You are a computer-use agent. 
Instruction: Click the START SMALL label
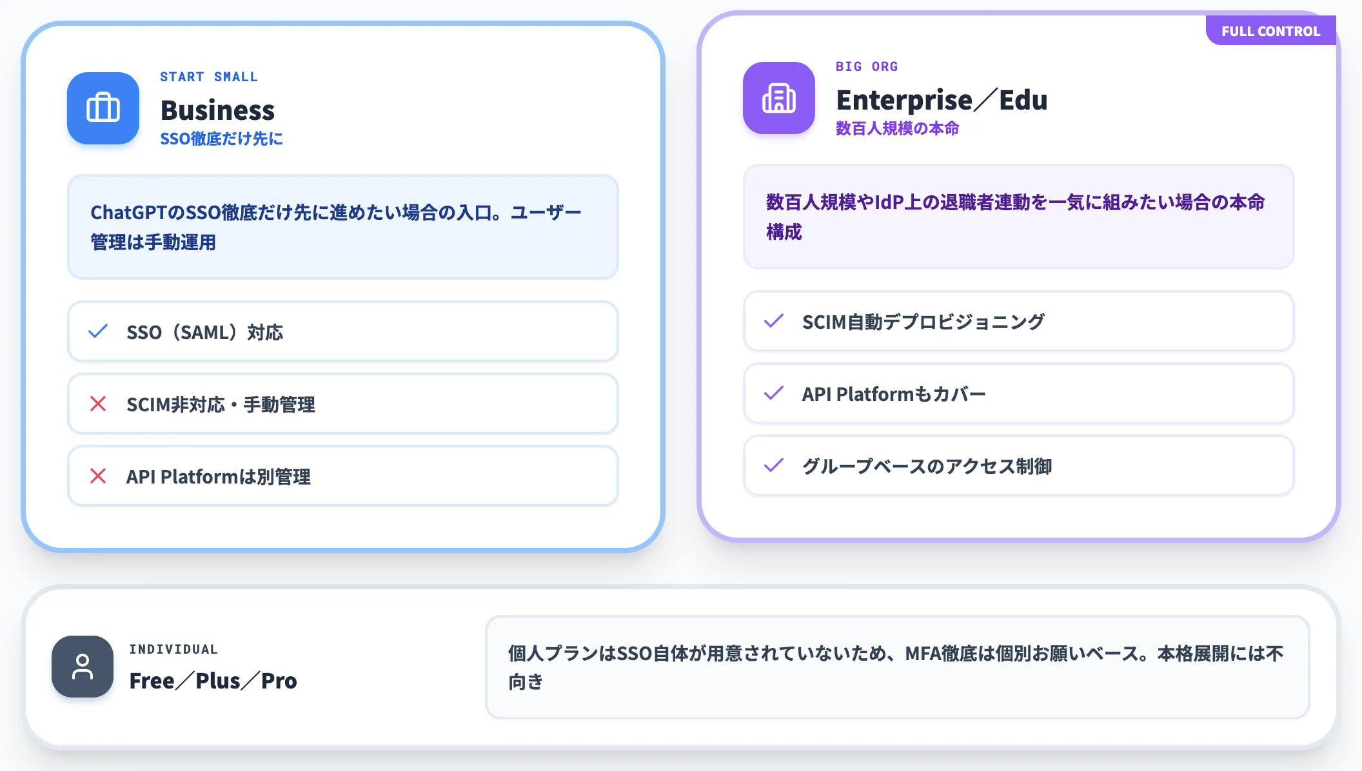click(x=209, y=77)
